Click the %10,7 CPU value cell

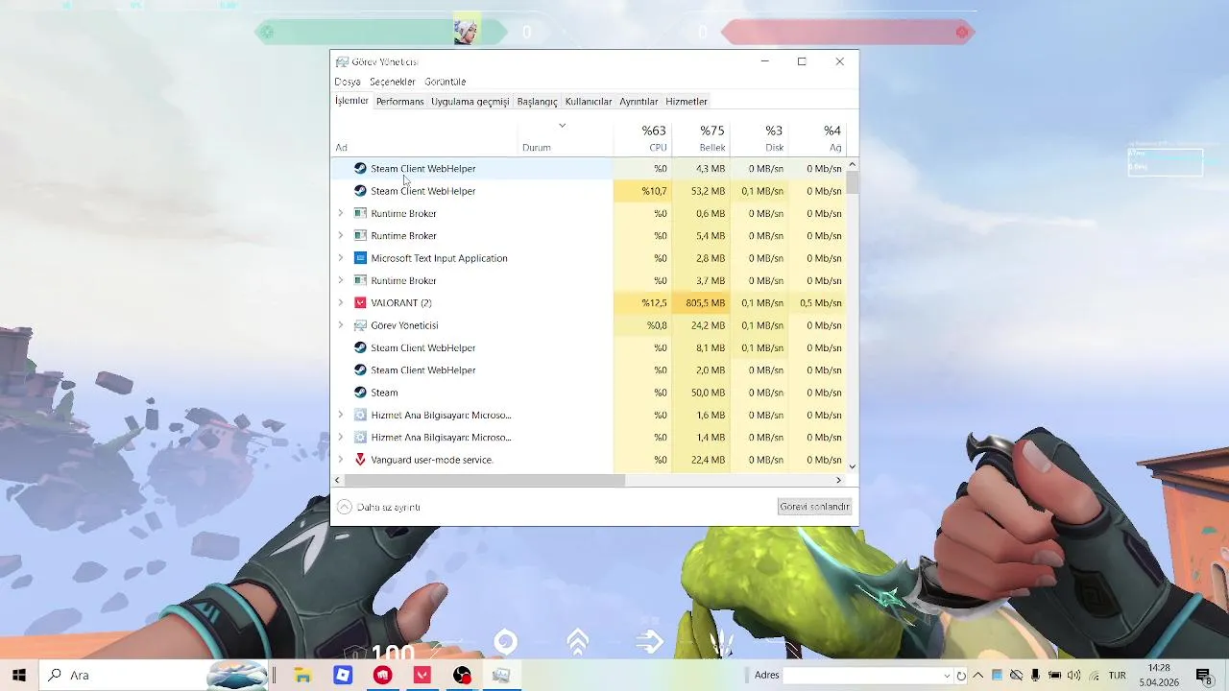642,191
